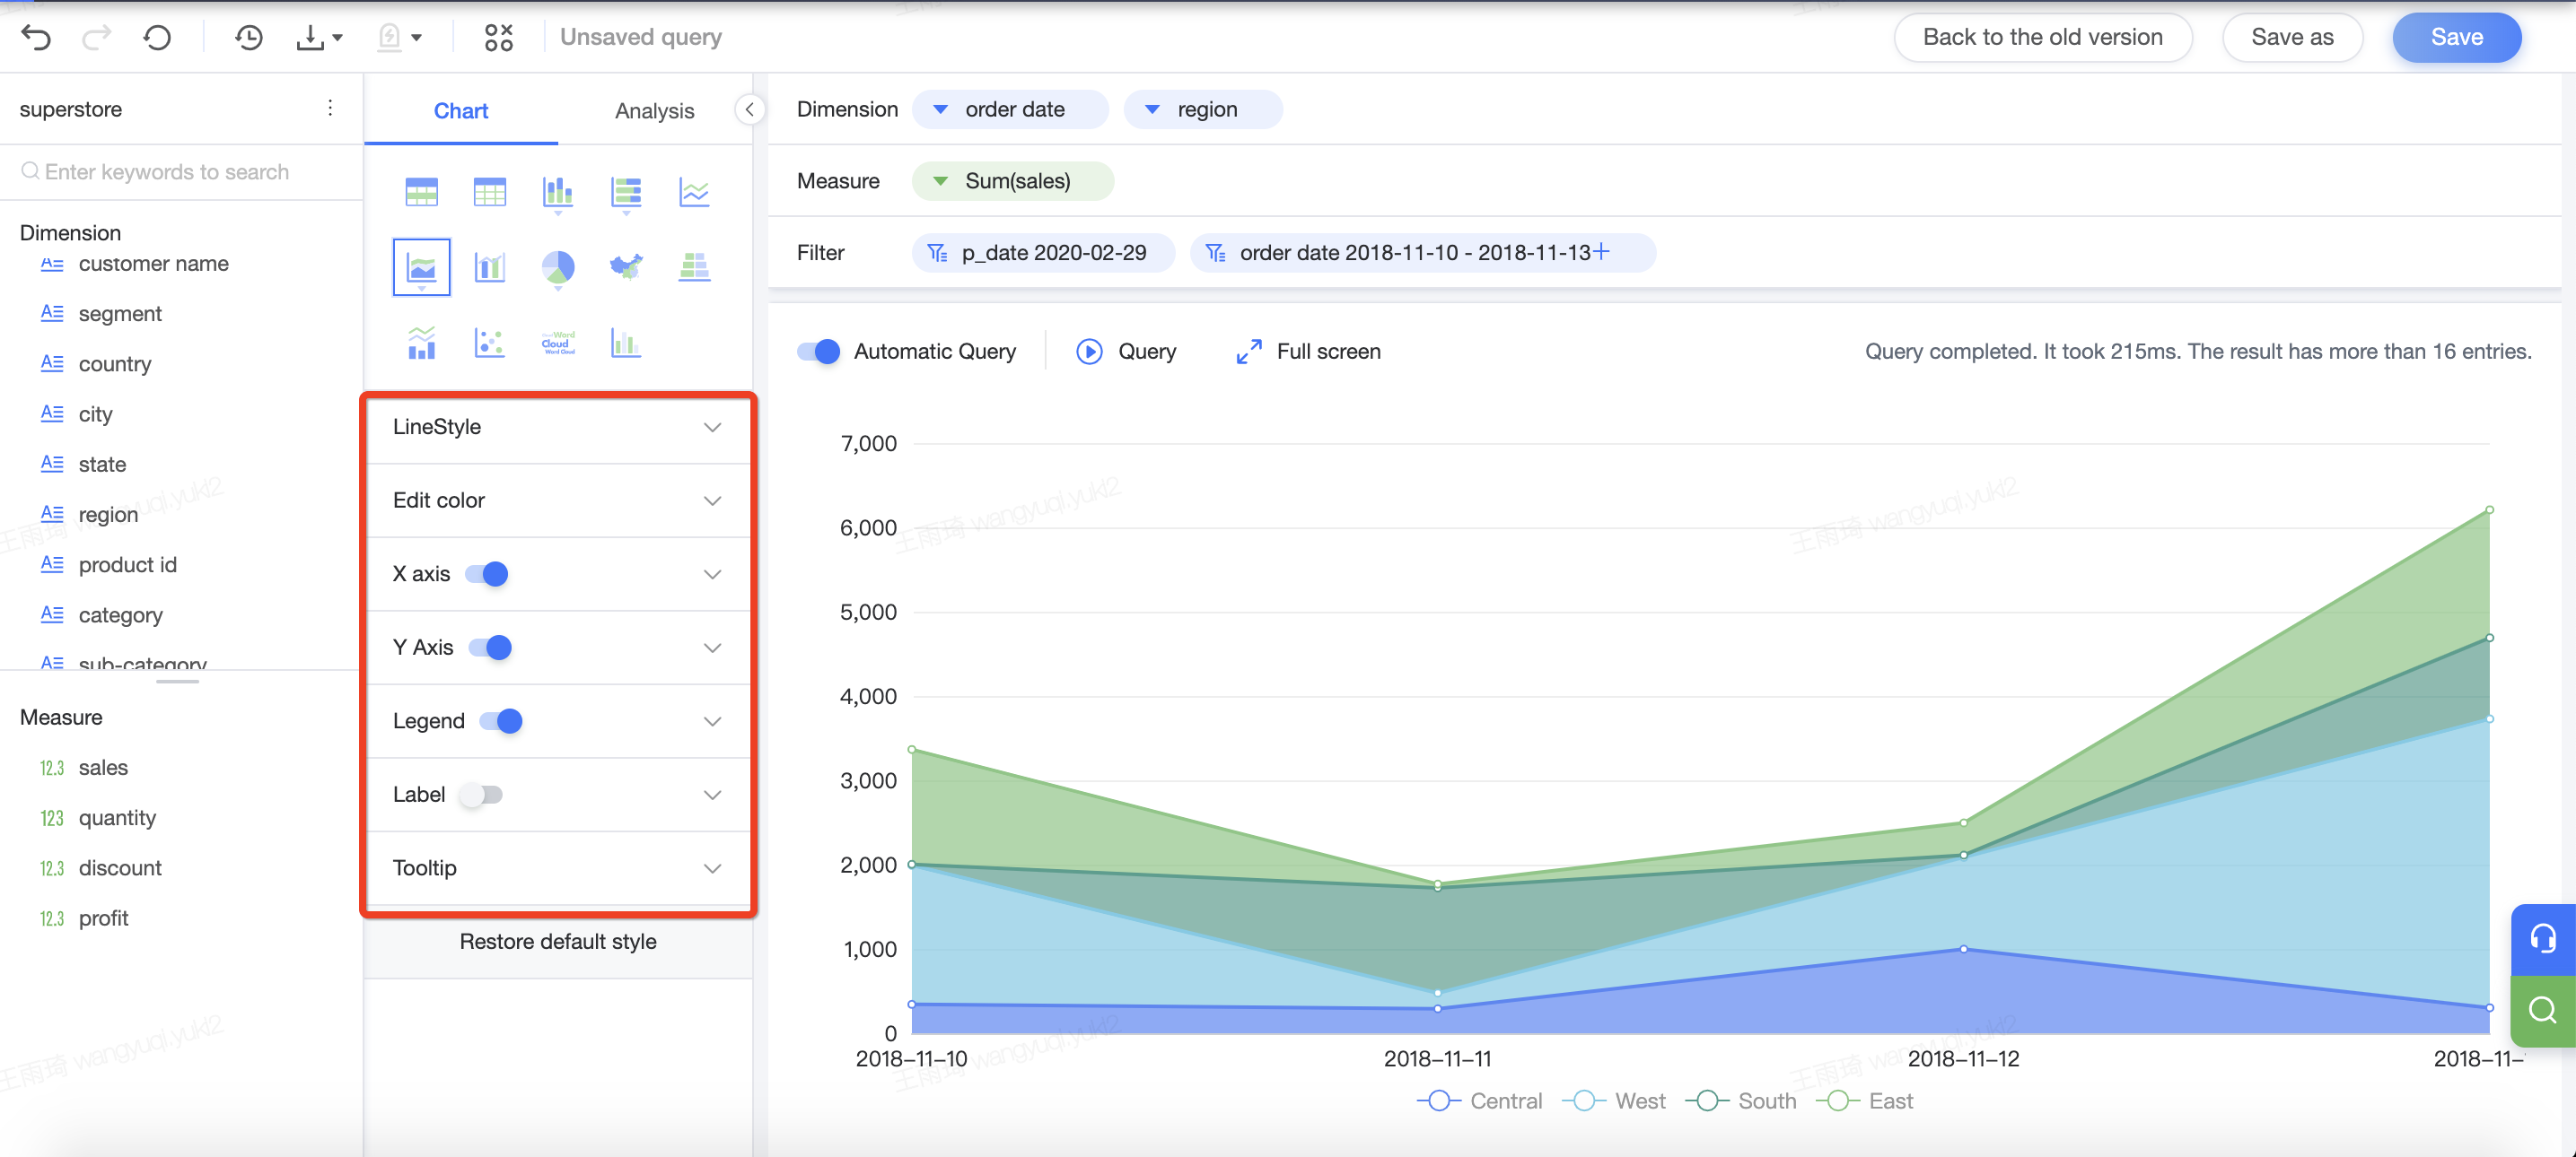Run the Query button
Screen dimensions: 2576x1157
click(x=1126, y=352)
